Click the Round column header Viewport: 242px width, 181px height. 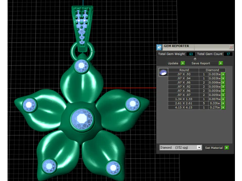(x=184, y=70)
